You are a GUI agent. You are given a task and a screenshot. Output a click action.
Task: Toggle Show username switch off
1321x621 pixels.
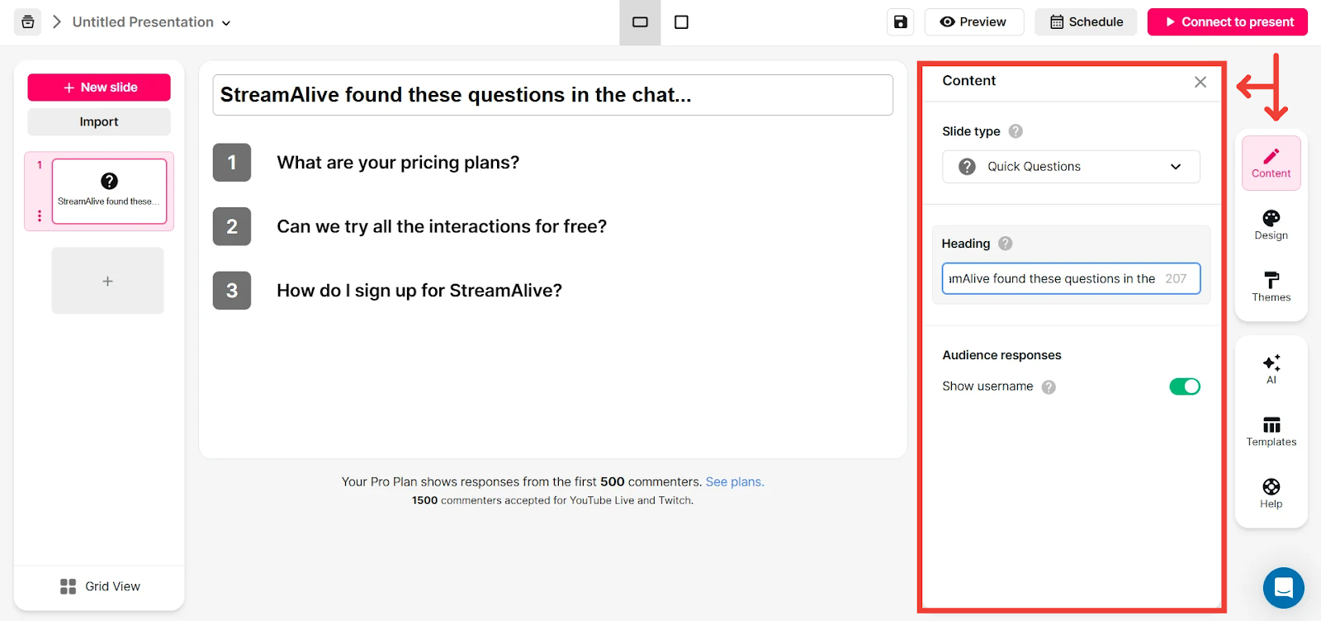(1185, 386)
